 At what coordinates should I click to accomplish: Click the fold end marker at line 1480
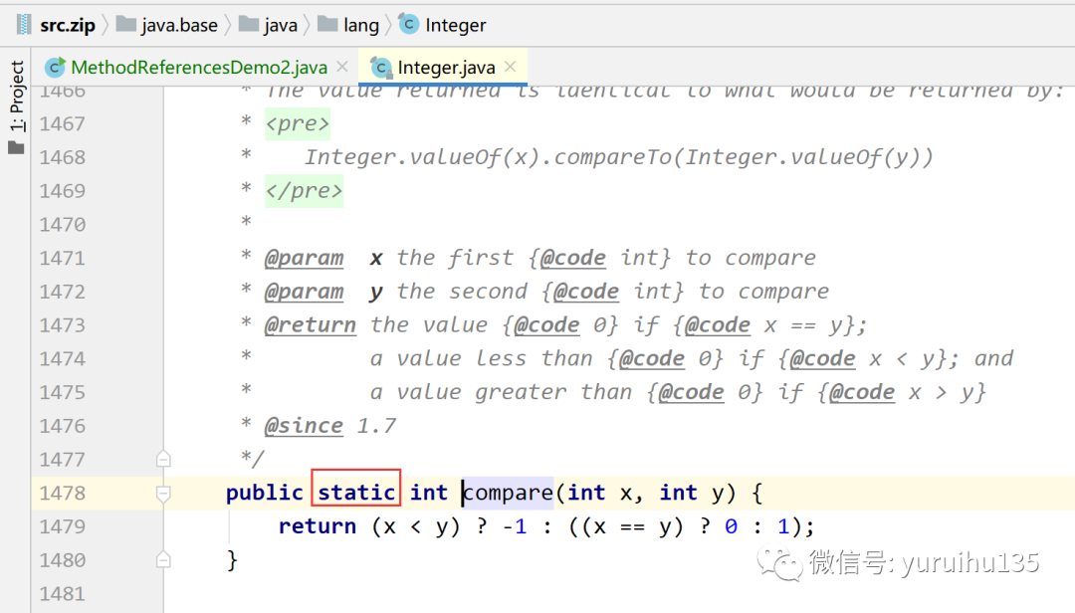pos(163,560)
